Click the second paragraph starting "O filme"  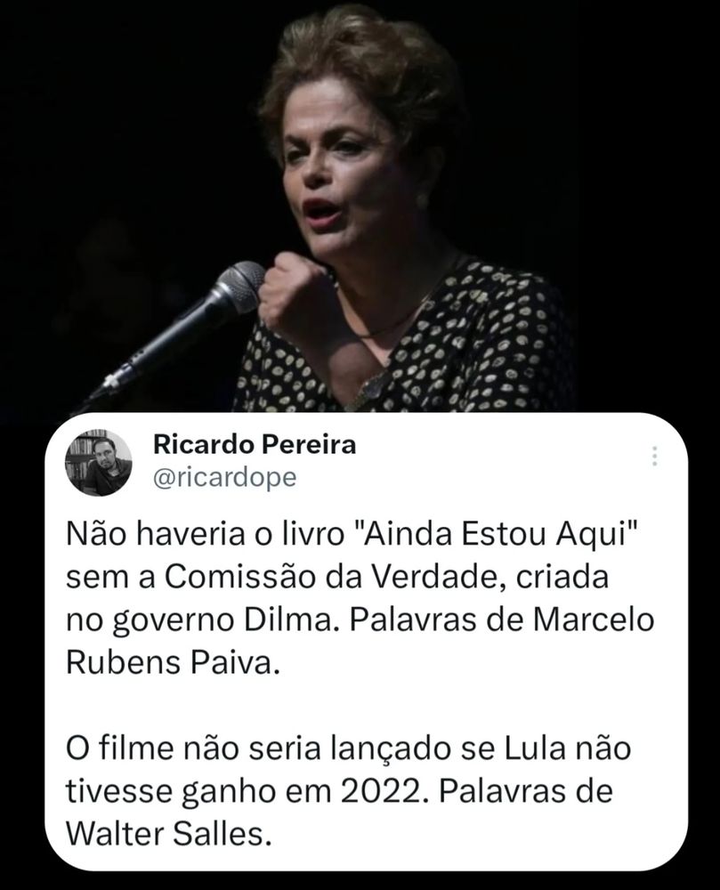[348, 791]
